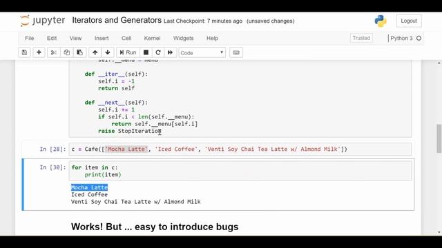Click the Logout button
The image size is (442, 248).
pos(409,21)
